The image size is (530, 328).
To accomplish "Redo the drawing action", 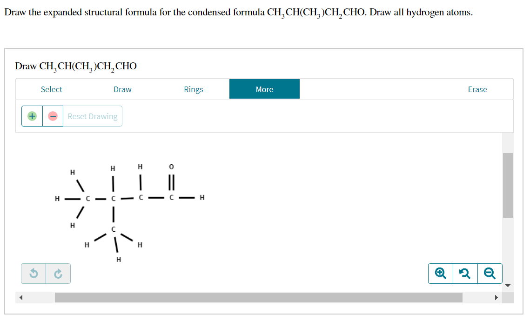I will pos(58,274).
